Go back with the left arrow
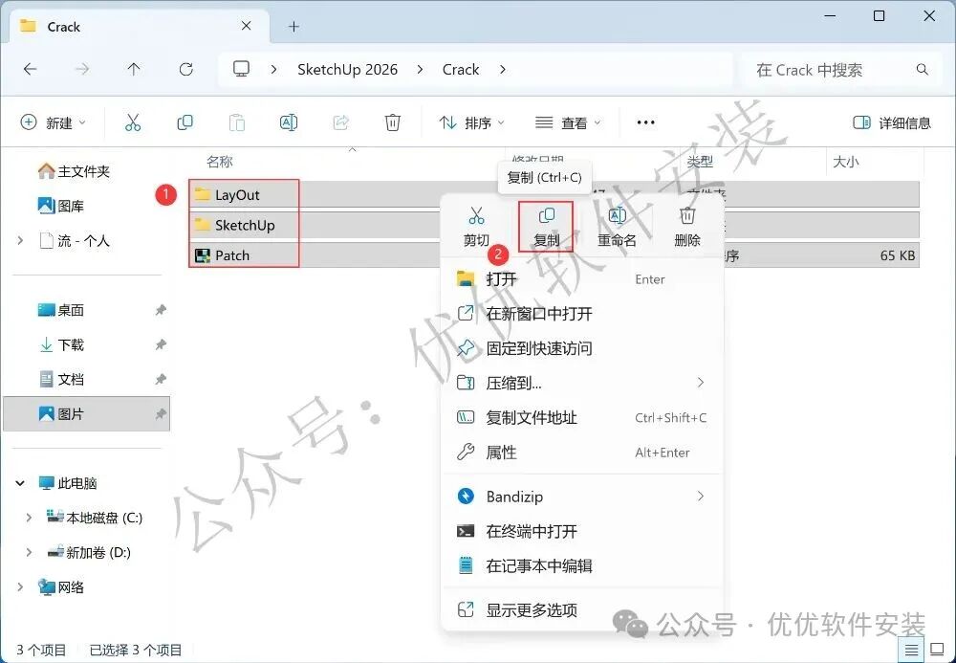Viewport: 956px width, 663px height. coord(30,70)
